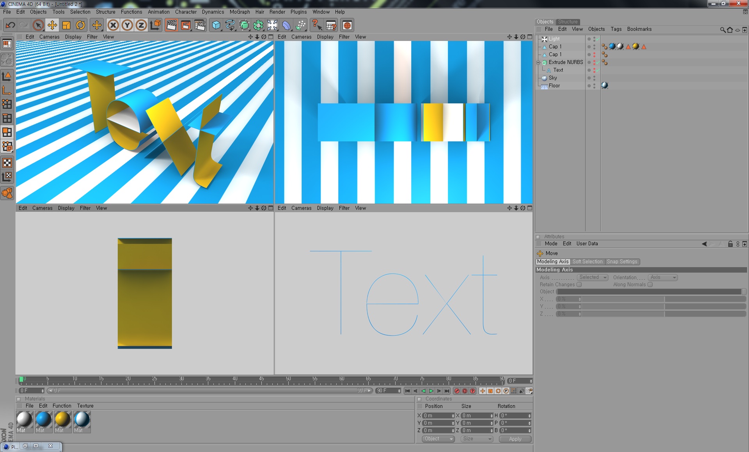This screenshot has height=452, width=749.
Task: Toggle the Z axis lock
Action: [x=141, y=25]
